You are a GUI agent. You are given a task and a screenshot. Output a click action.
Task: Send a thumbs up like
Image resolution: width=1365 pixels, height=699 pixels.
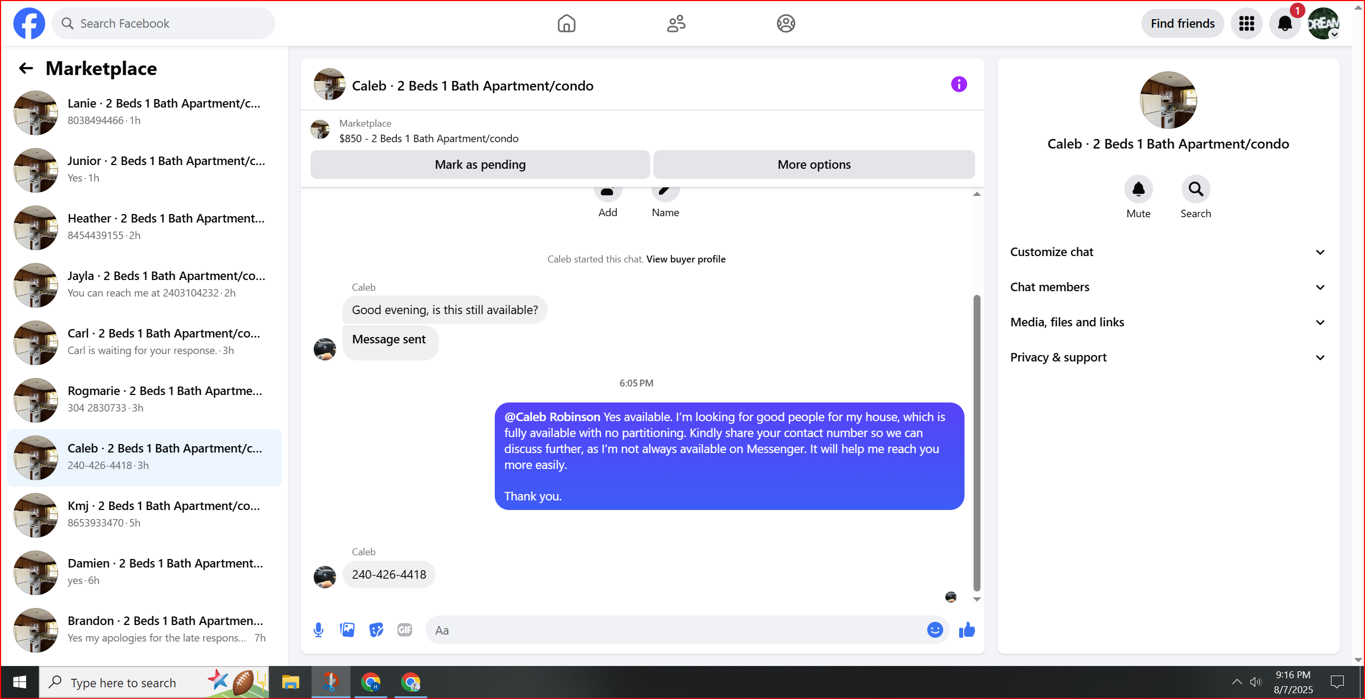coord(967,630)
